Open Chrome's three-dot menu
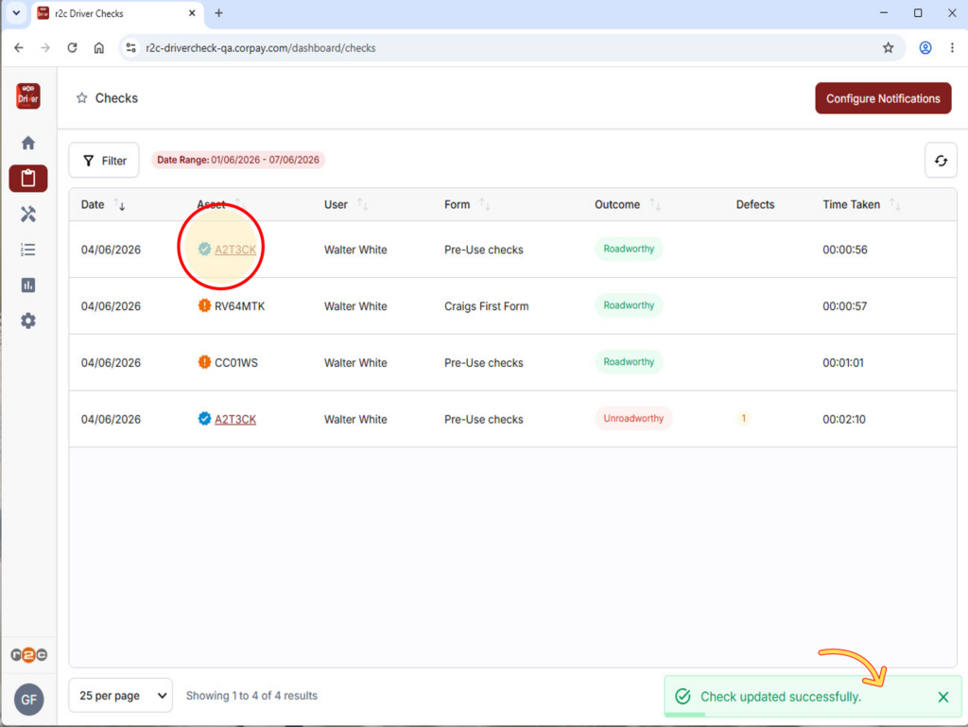Image resolution: width=968 pixels, height=727 pixels. point(952,47)
